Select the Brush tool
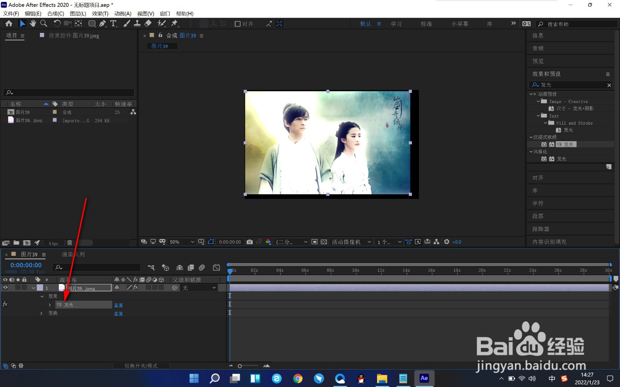The image size is (620, 387). point(127,24)
